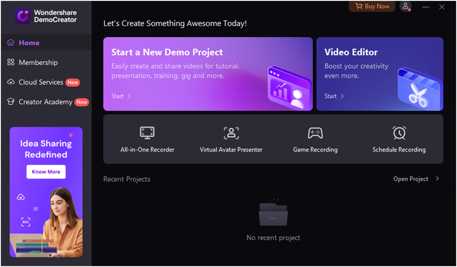Click the Video Editor card heading
The width and height of the screenshot is (457, 267).
351,52
